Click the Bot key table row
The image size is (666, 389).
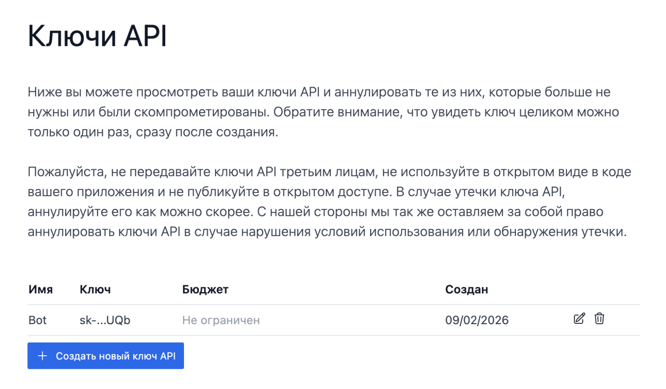(299, 320)
